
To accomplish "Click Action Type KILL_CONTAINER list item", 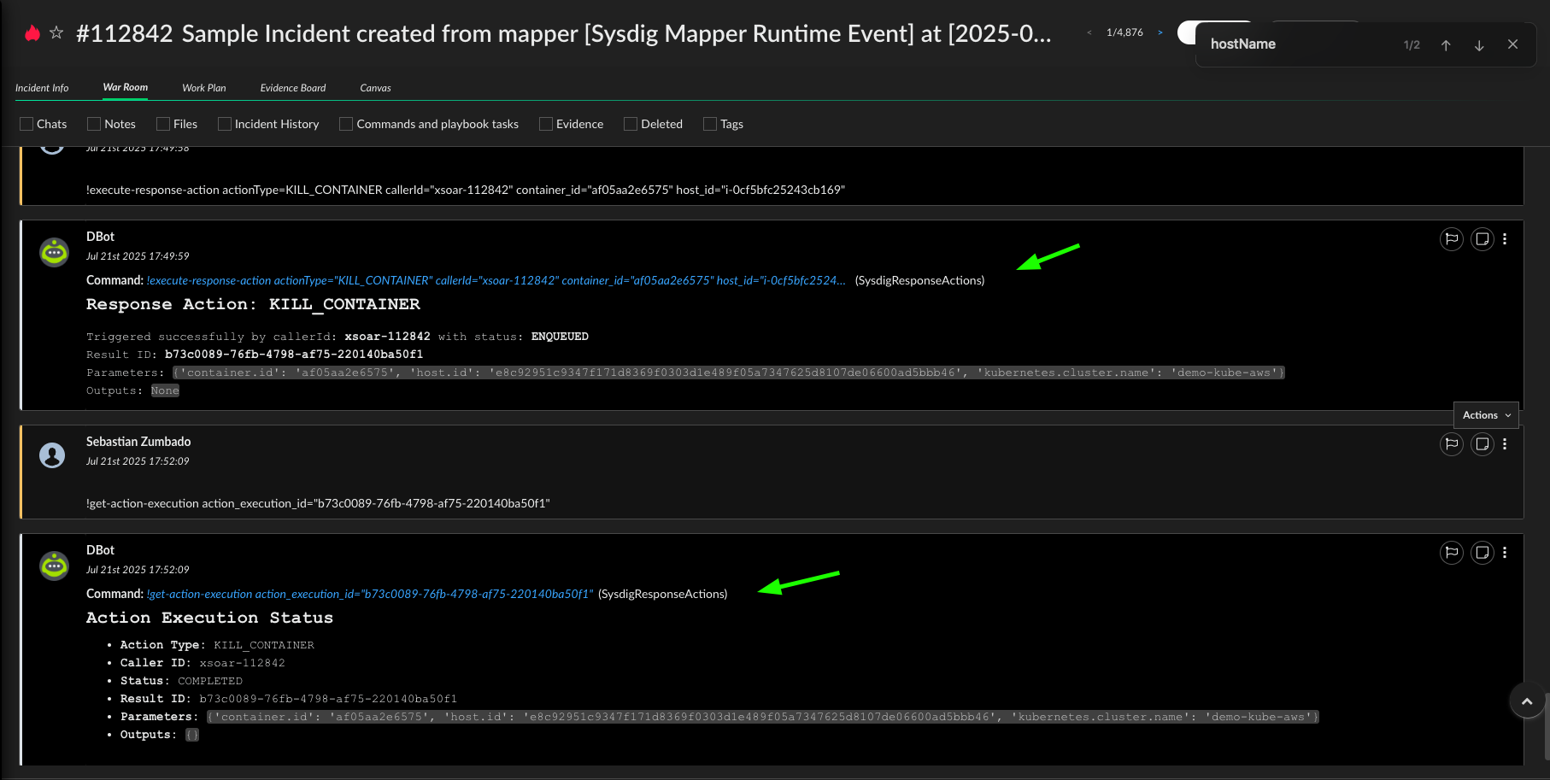I will point(217,645).
